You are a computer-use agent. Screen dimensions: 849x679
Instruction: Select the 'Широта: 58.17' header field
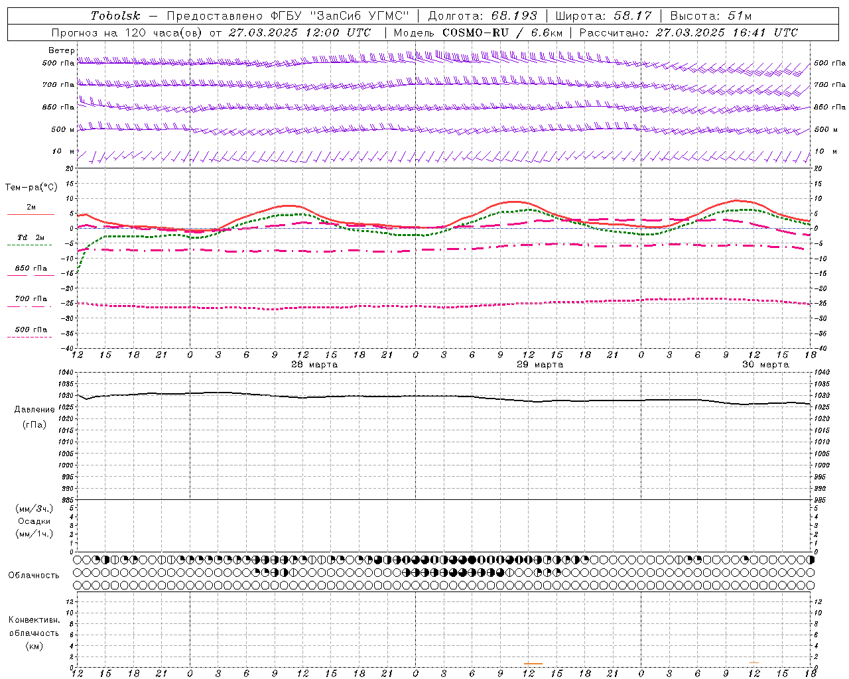[x=604, y=16]
